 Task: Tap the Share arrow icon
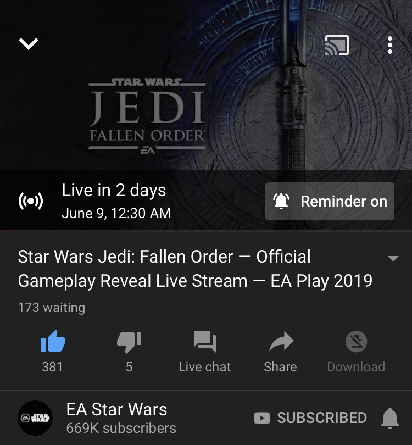(x=281, y=341)
